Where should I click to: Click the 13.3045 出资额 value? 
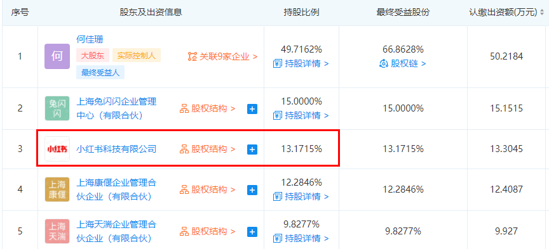506,149
